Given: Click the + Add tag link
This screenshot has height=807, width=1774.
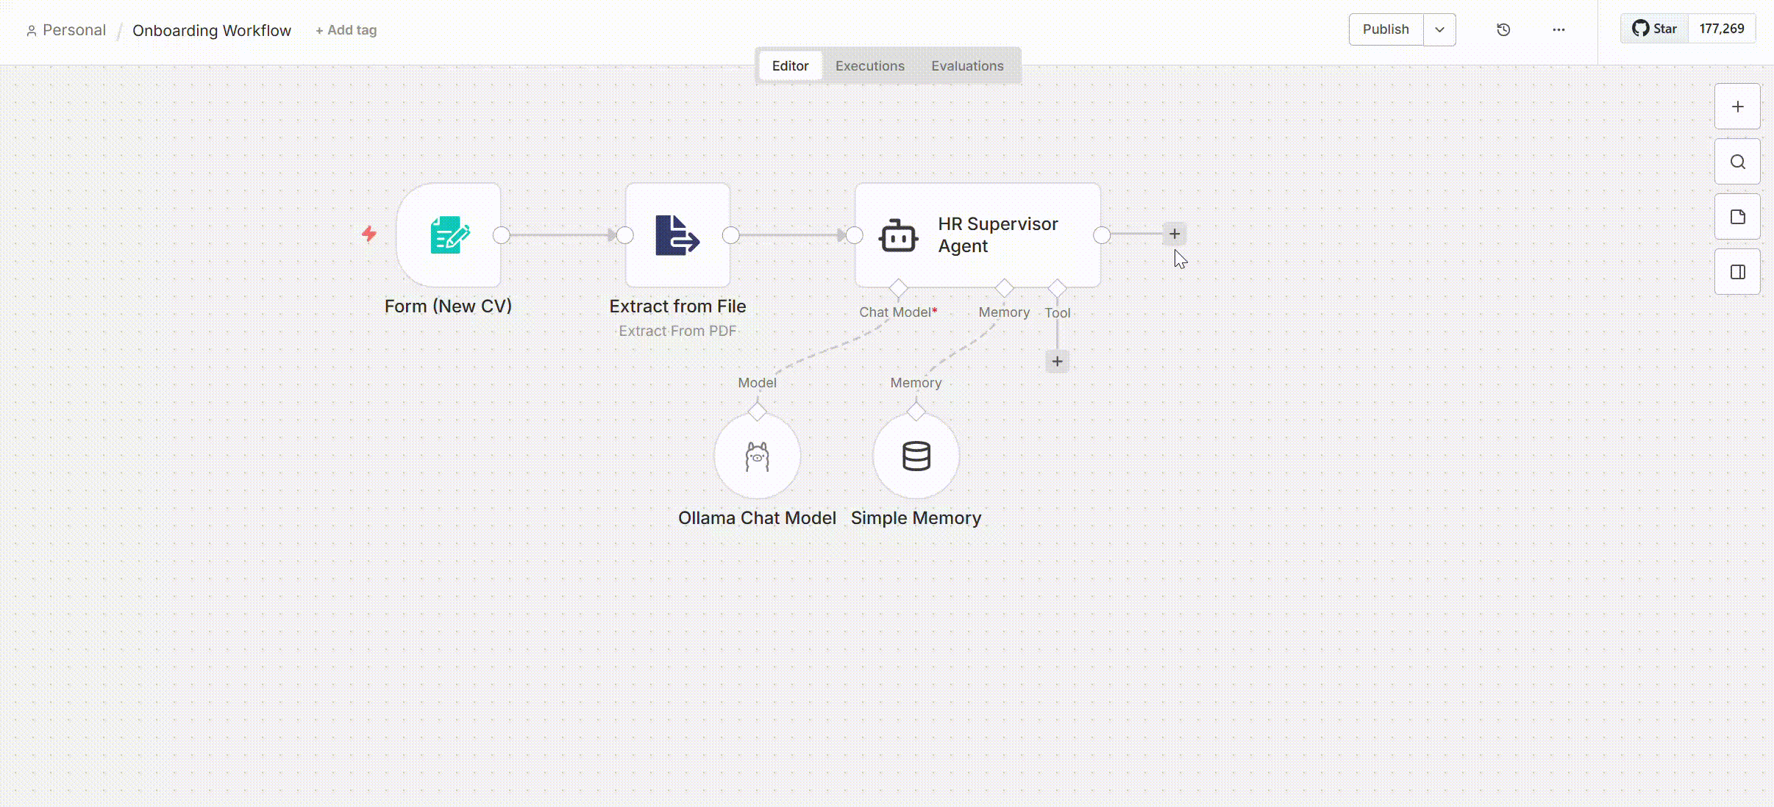Looking at the screenshot, I should 346,30.
